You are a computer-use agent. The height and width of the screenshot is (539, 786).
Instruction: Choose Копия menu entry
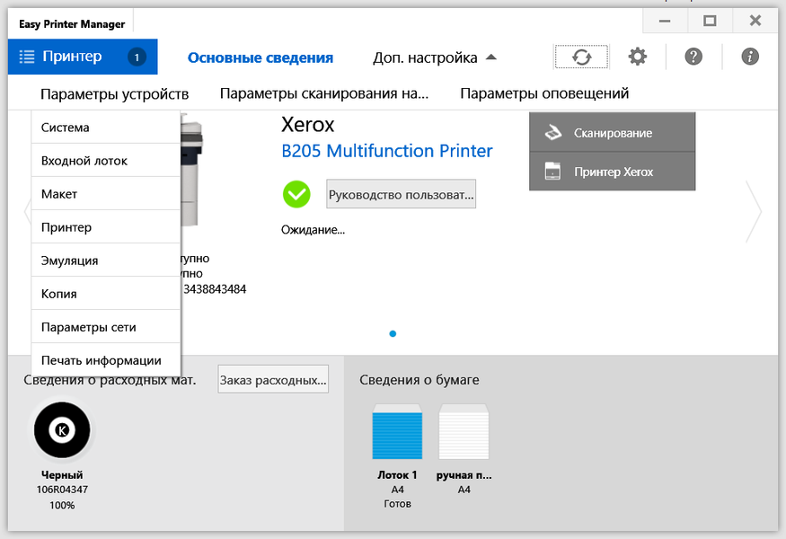coord(106,294)
